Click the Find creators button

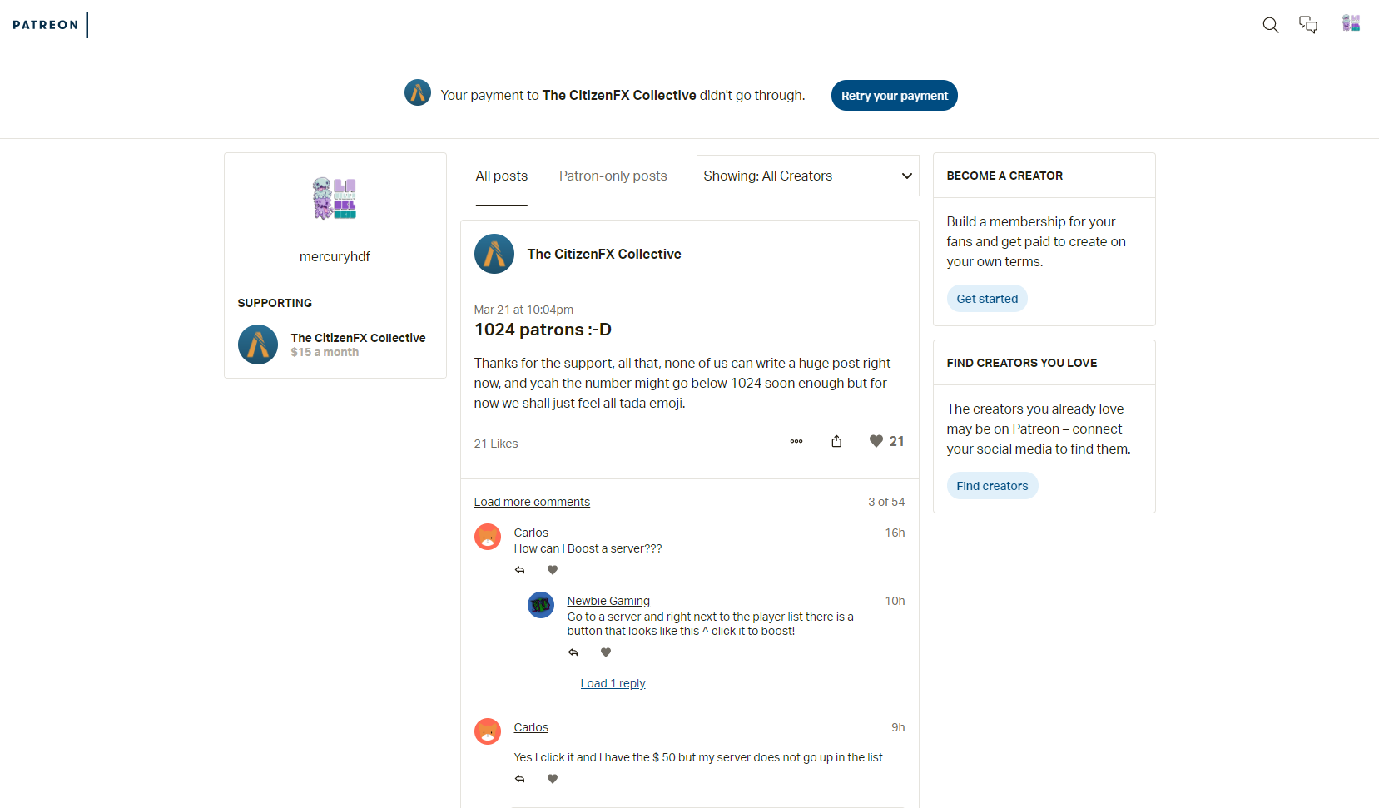pos(992,486)
